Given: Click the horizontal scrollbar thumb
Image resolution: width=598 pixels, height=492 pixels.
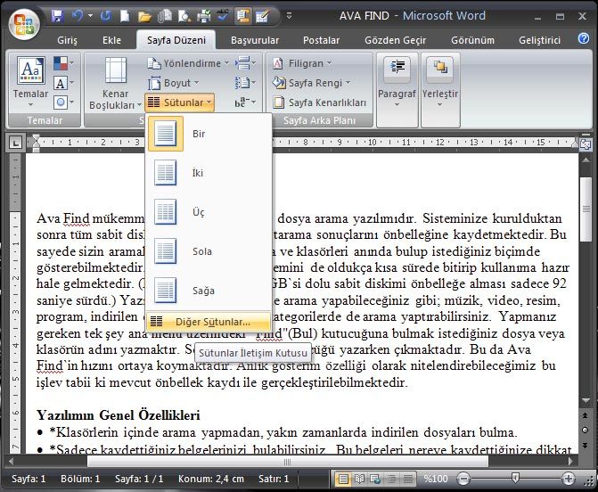Looking at the screenshot, I should (x=288, y=462).
